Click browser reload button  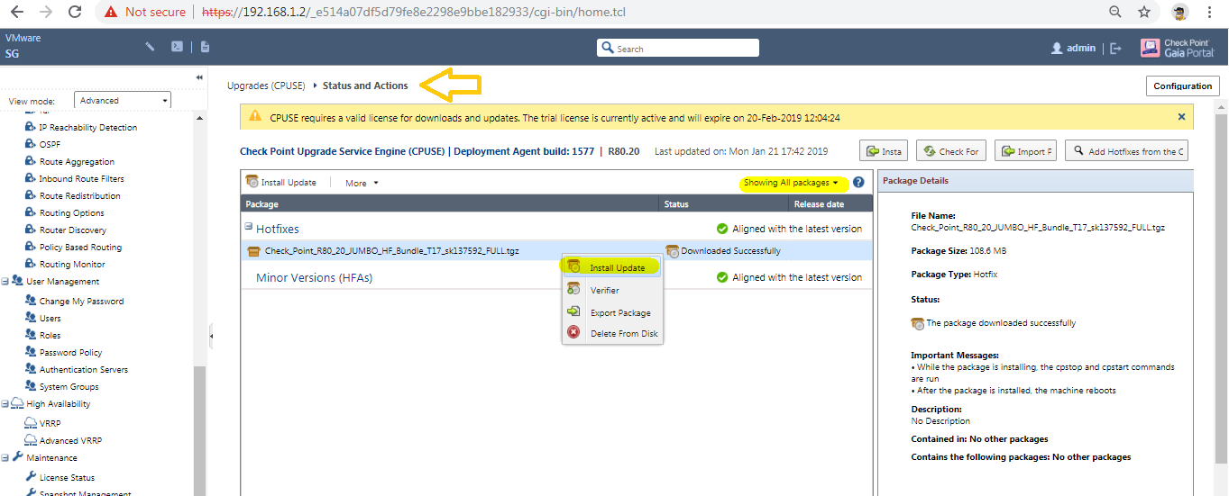pyautogui.click(x=75, y=13)
